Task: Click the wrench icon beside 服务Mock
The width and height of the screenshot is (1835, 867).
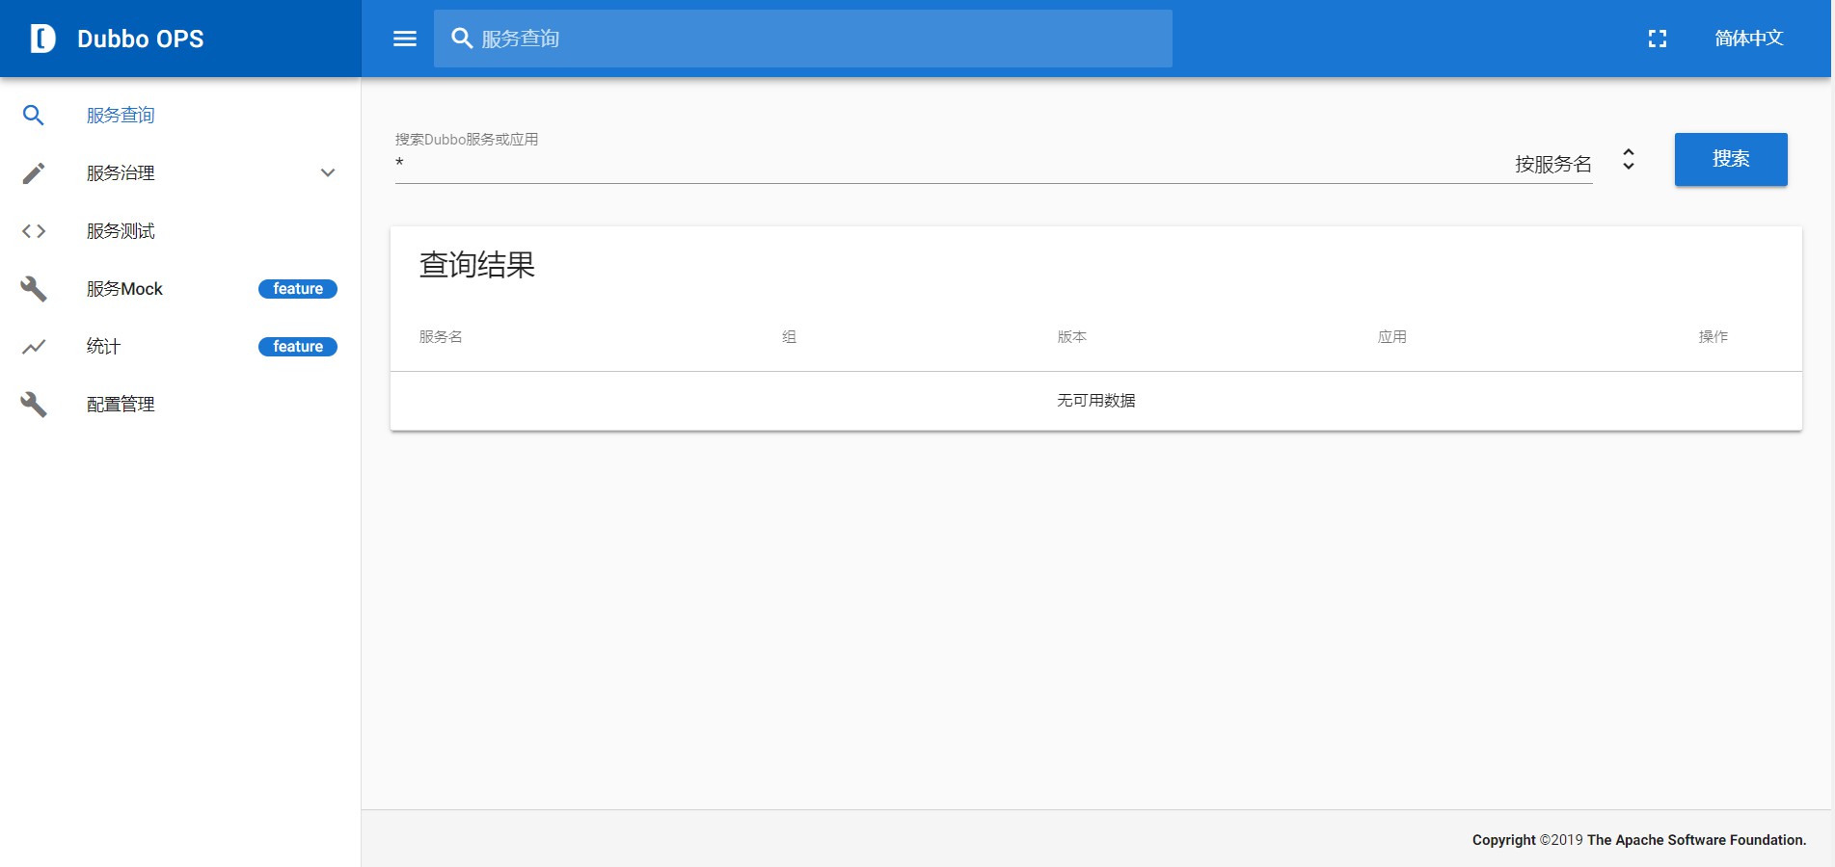Action: tap(34, 288)
